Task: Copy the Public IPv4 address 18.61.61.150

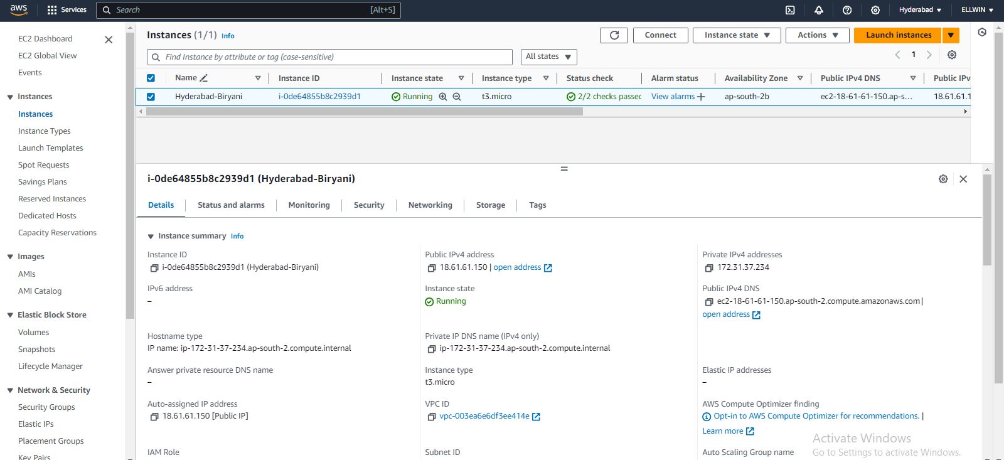Action: (431, 268)
